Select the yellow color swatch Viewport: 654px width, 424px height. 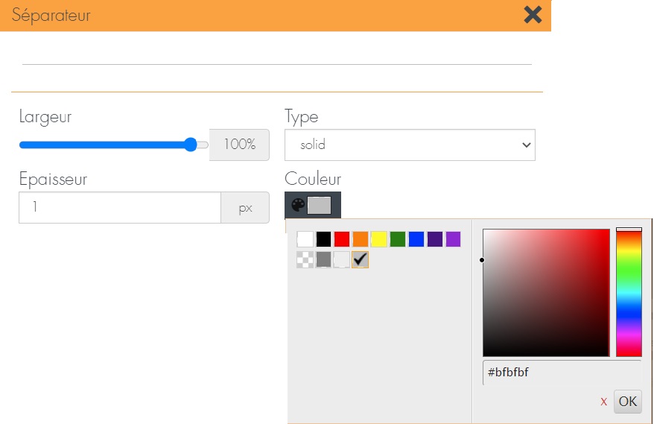coord(378,239)
